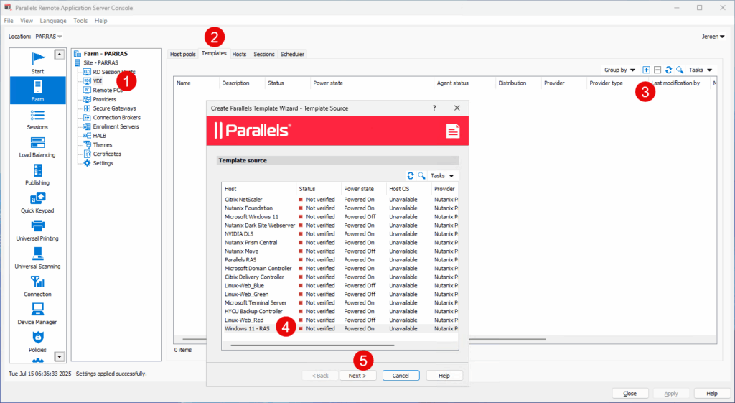This screenshot has height=403, width=735.
Task: Select Providers in the site tree
Action: tap(105, 99)
